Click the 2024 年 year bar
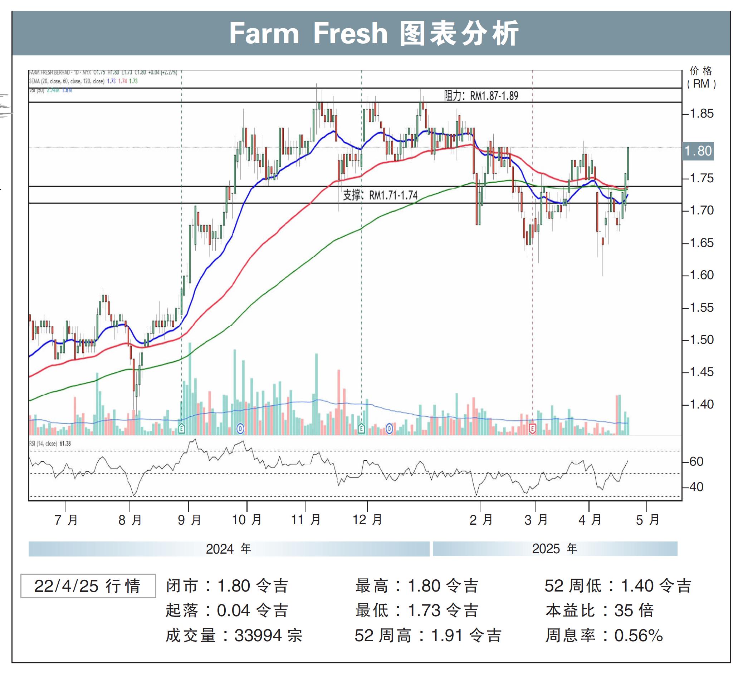This screenshot has width=743, height=673. (229, 549)
